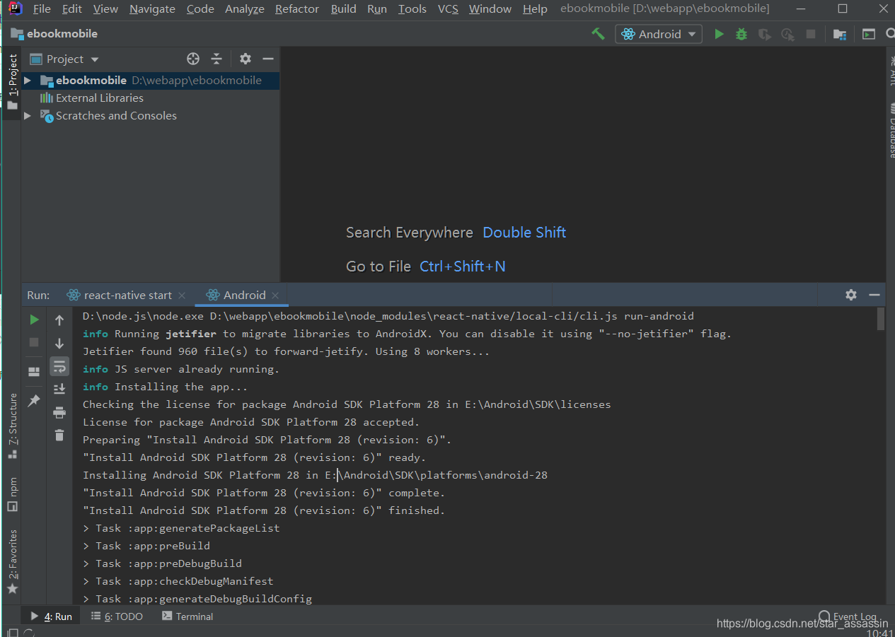Click the Build Project hammer icon

[598, 34]
